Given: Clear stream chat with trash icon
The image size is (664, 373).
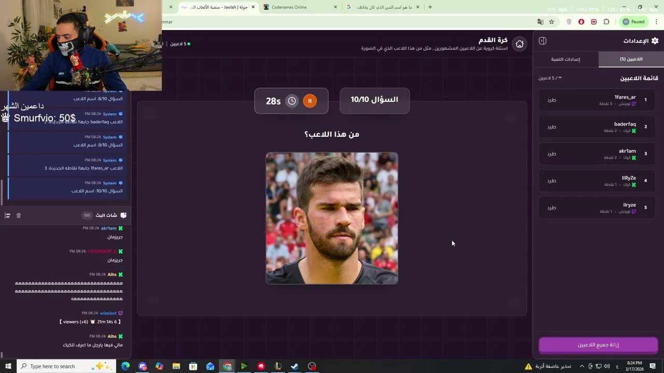Looking at the screenshot, I should pos(19,216).
